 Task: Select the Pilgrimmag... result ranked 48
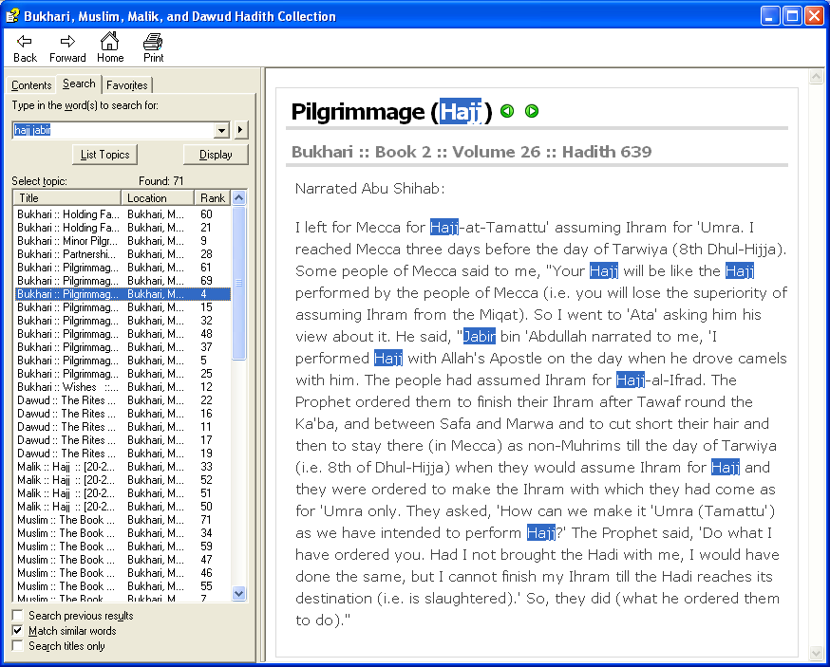123,334
